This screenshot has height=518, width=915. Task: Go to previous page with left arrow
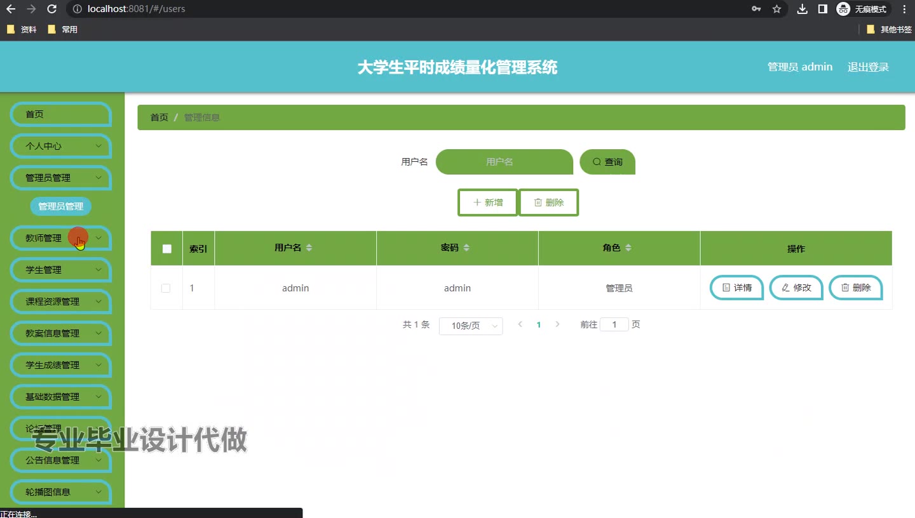pyautogui.click(x=520, y=324)
